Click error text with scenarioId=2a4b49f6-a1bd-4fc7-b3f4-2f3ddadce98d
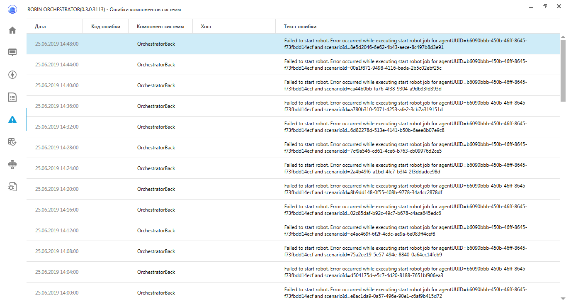This screenshot has width=566, height=302. click(x=406, y=168)
